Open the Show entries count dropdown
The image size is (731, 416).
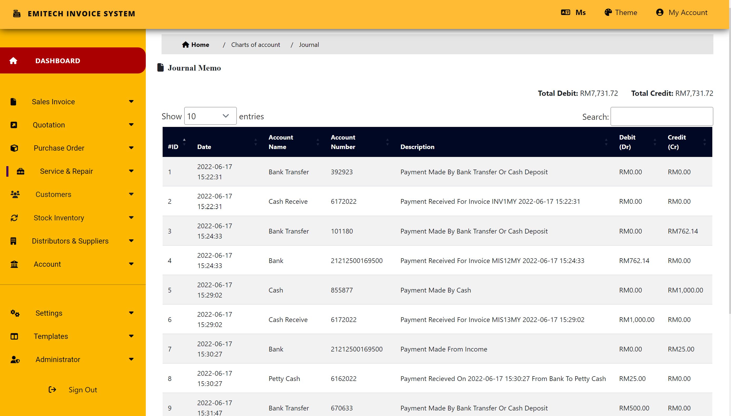coord(211,116)
